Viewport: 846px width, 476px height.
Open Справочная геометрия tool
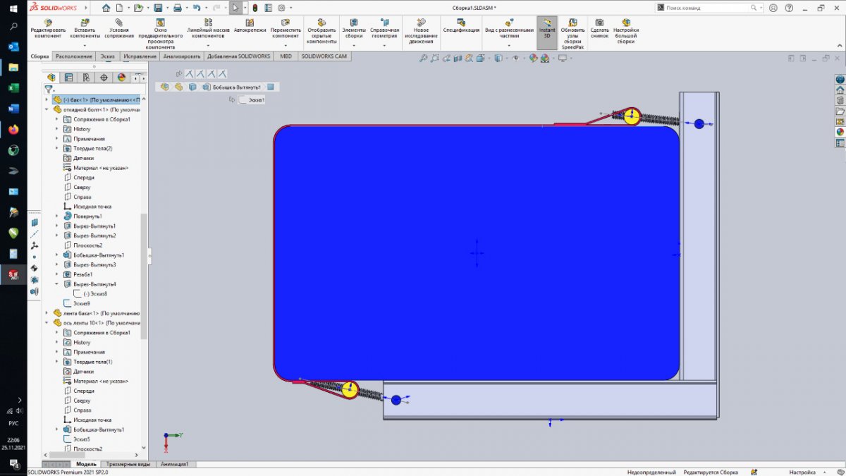[x=384, y=30]
